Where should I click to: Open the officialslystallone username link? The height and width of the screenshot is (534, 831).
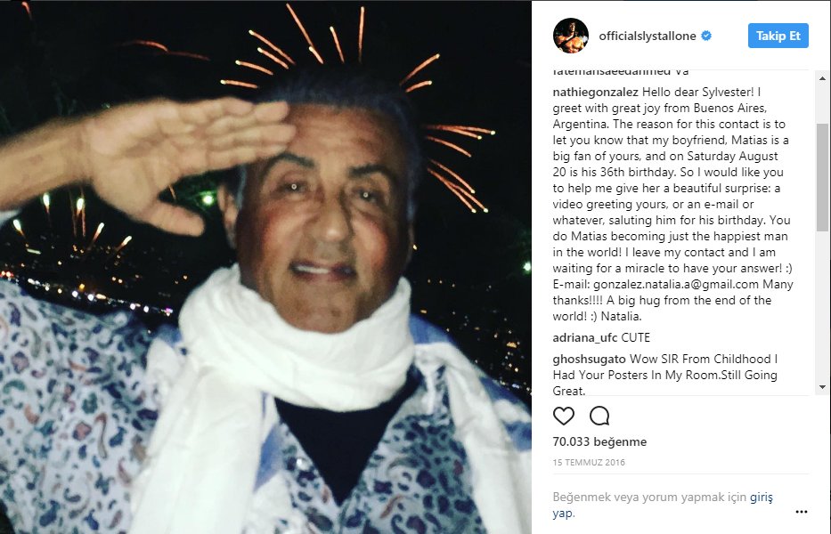click(648, 36)
